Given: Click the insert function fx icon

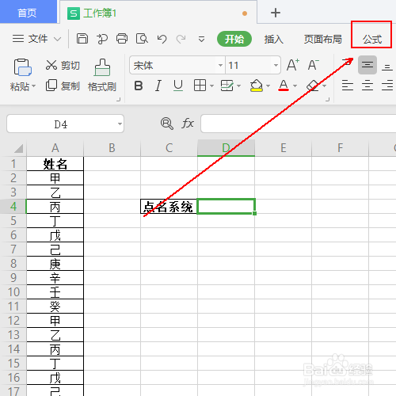Looking at the screenshot, I should tap(188, 124).
